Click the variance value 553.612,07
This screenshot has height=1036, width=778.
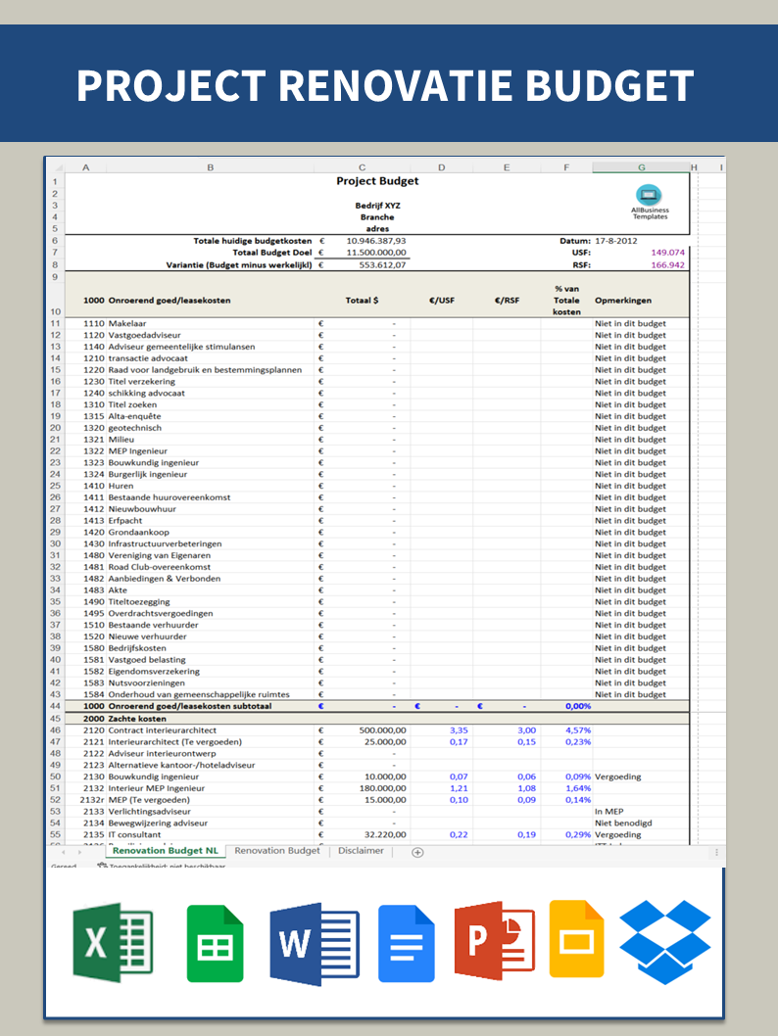(382, 265)
